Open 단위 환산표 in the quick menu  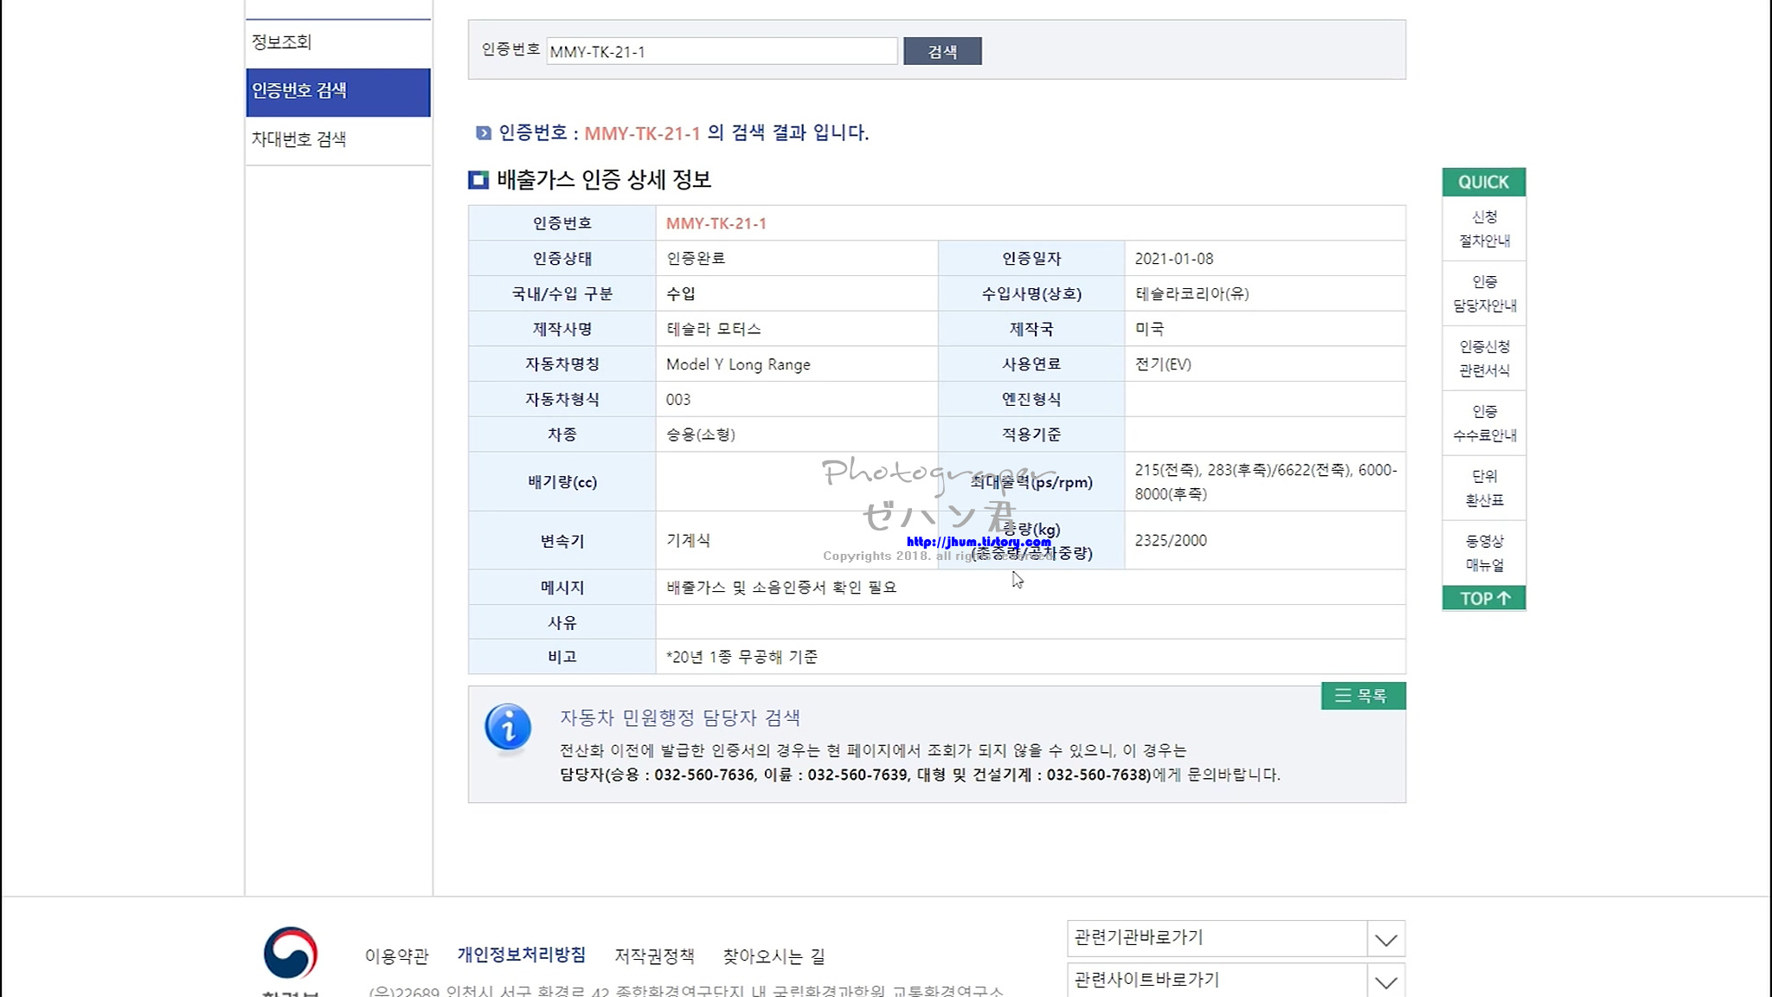pos(1484,488)
